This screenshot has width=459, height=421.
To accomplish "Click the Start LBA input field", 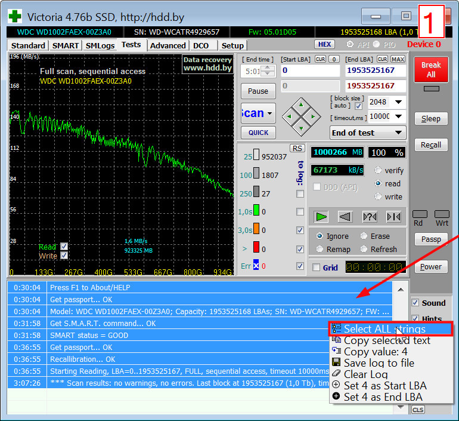I will coord(309,70).
